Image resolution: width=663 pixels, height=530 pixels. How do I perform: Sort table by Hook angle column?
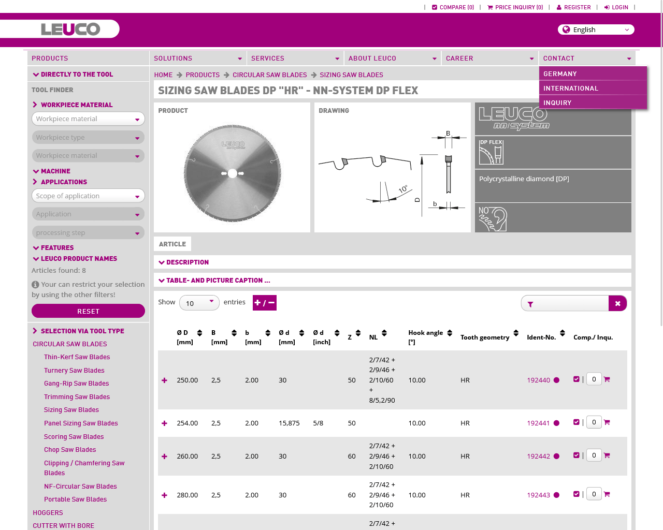click(450, 333)
